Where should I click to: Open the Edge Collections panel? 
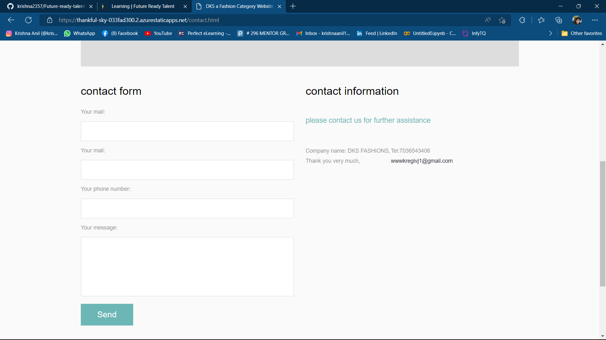tap(559, 20)
